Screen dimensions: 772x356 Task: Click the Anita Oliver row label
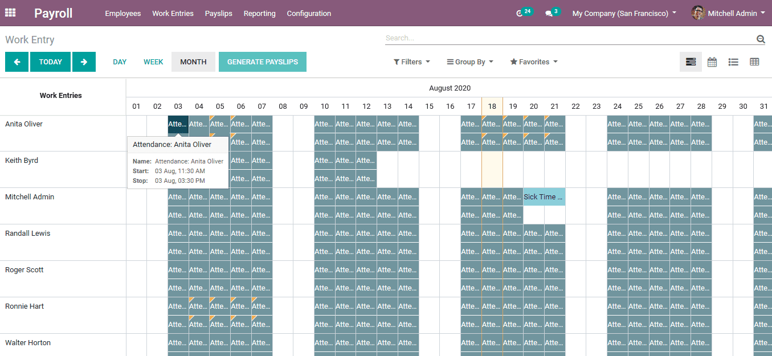[24, 124]
